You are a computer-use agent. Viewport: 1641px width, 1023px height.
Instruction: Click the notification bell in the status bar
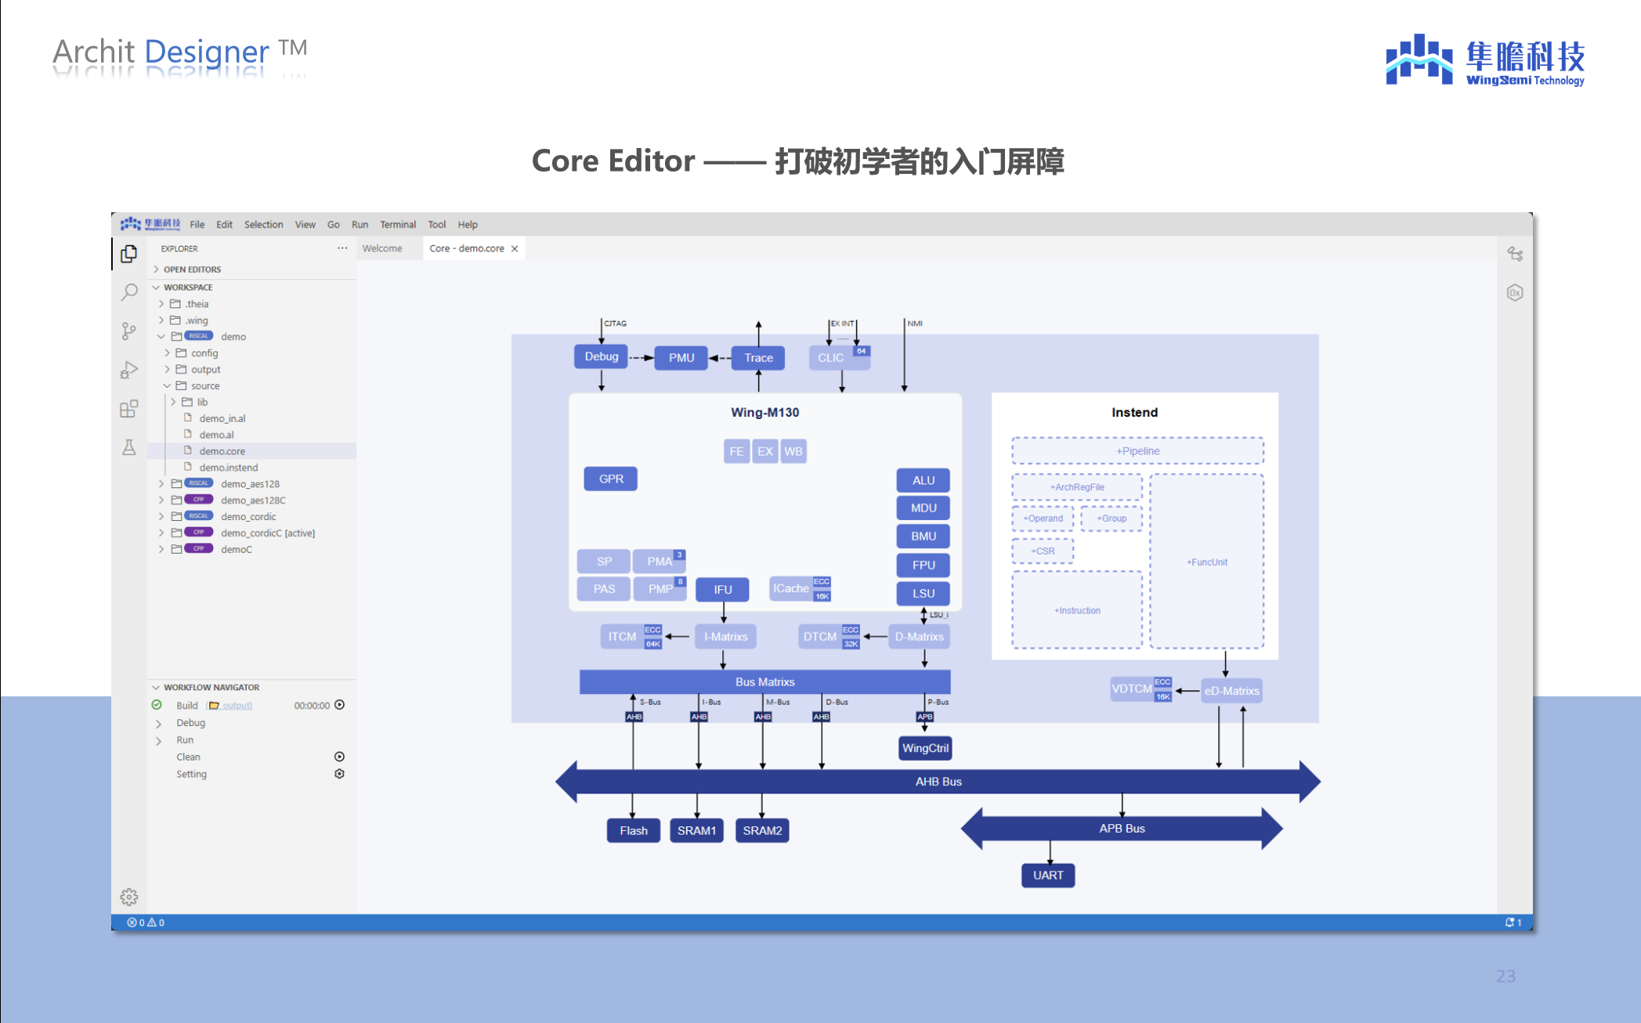(1513, 923)
